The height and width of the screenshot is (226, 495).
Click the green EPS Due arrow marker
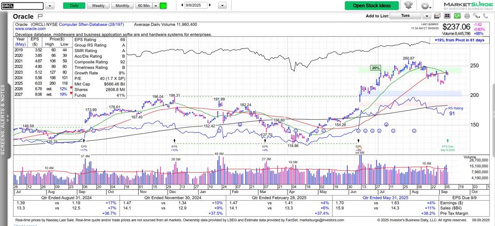[x=447, y=141]
